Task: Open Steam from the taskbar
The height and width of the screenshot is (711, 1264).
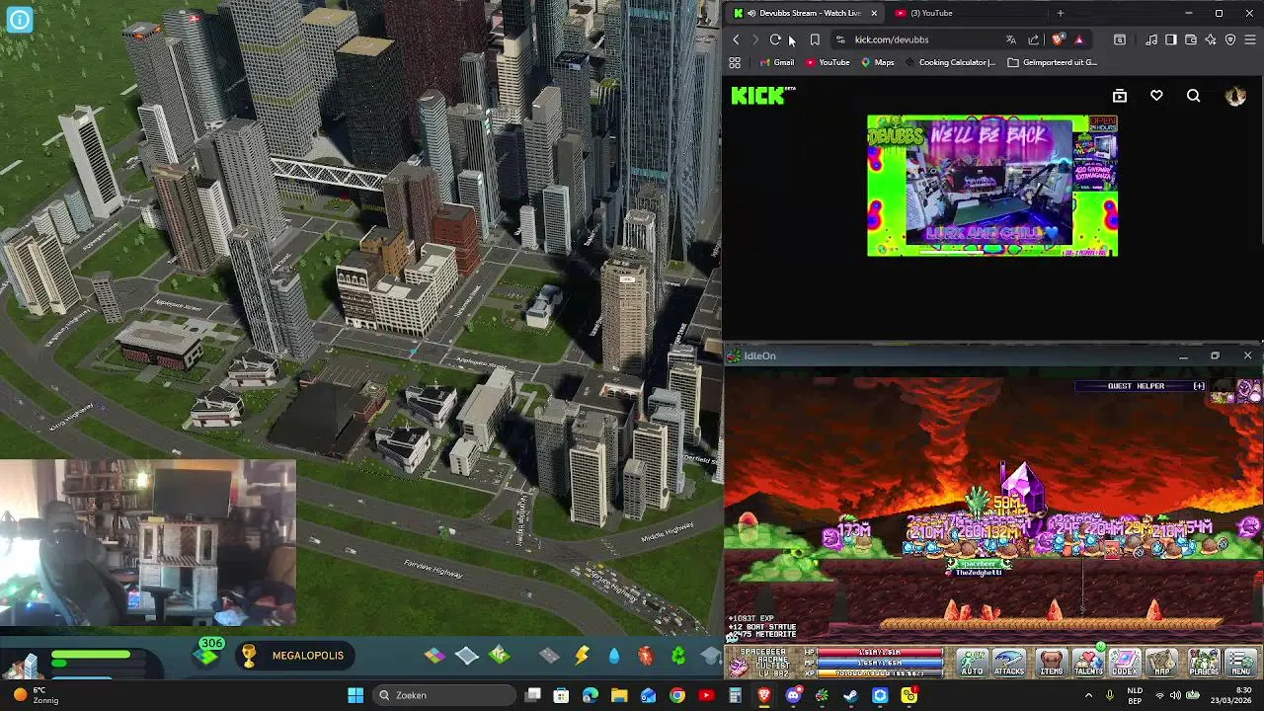Action: pos(851,695)
